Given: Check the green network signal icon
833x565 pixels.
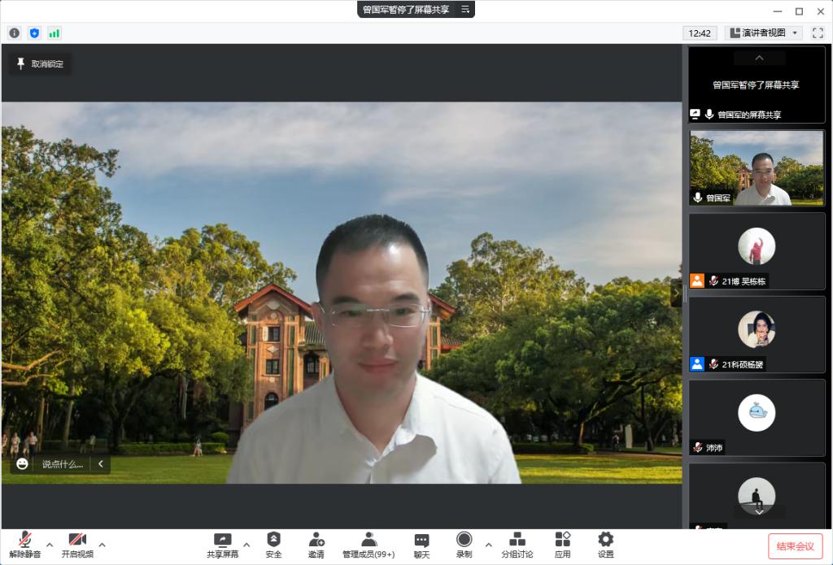Looking at the screenshot, I should 55,33.
